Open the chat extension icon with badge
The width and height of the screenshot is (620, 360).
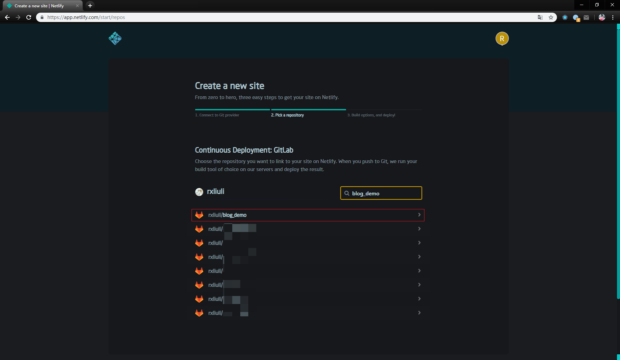tap(576, 18)
